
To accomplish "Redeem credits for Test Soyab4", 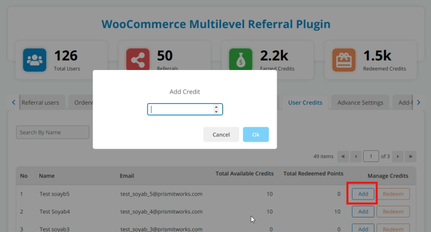I will coord(393,212).
